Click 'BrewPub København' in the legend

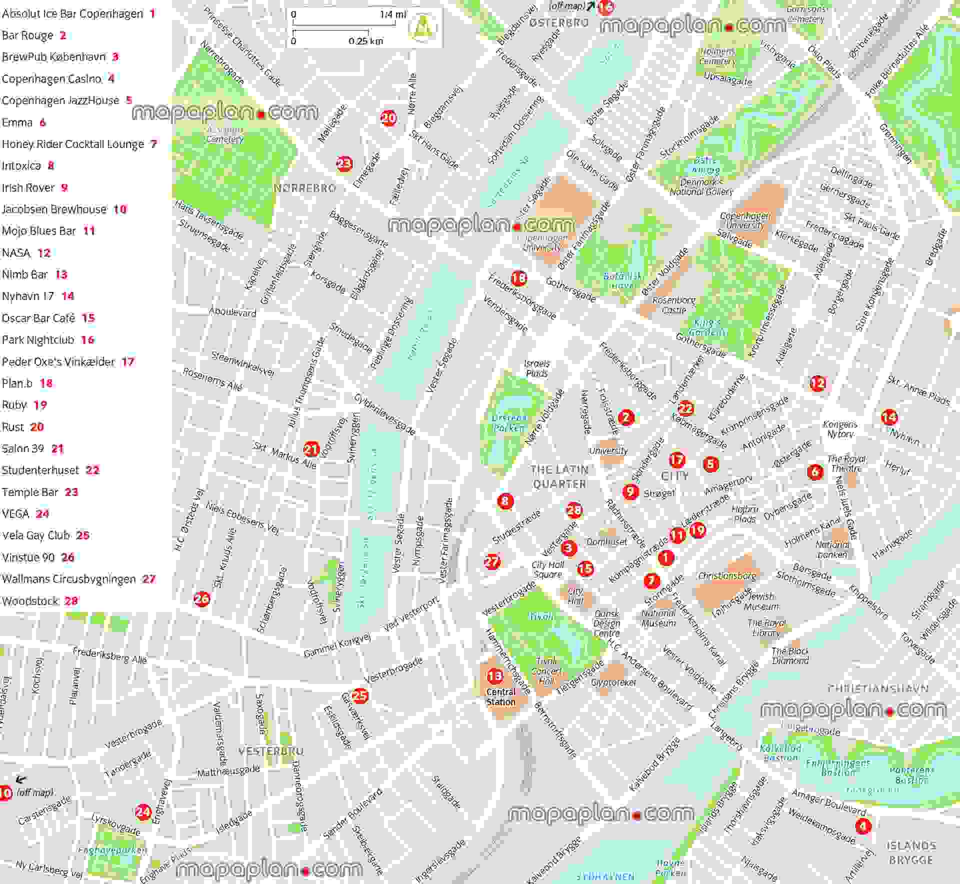pyautogui.click(x=60, y=56)
